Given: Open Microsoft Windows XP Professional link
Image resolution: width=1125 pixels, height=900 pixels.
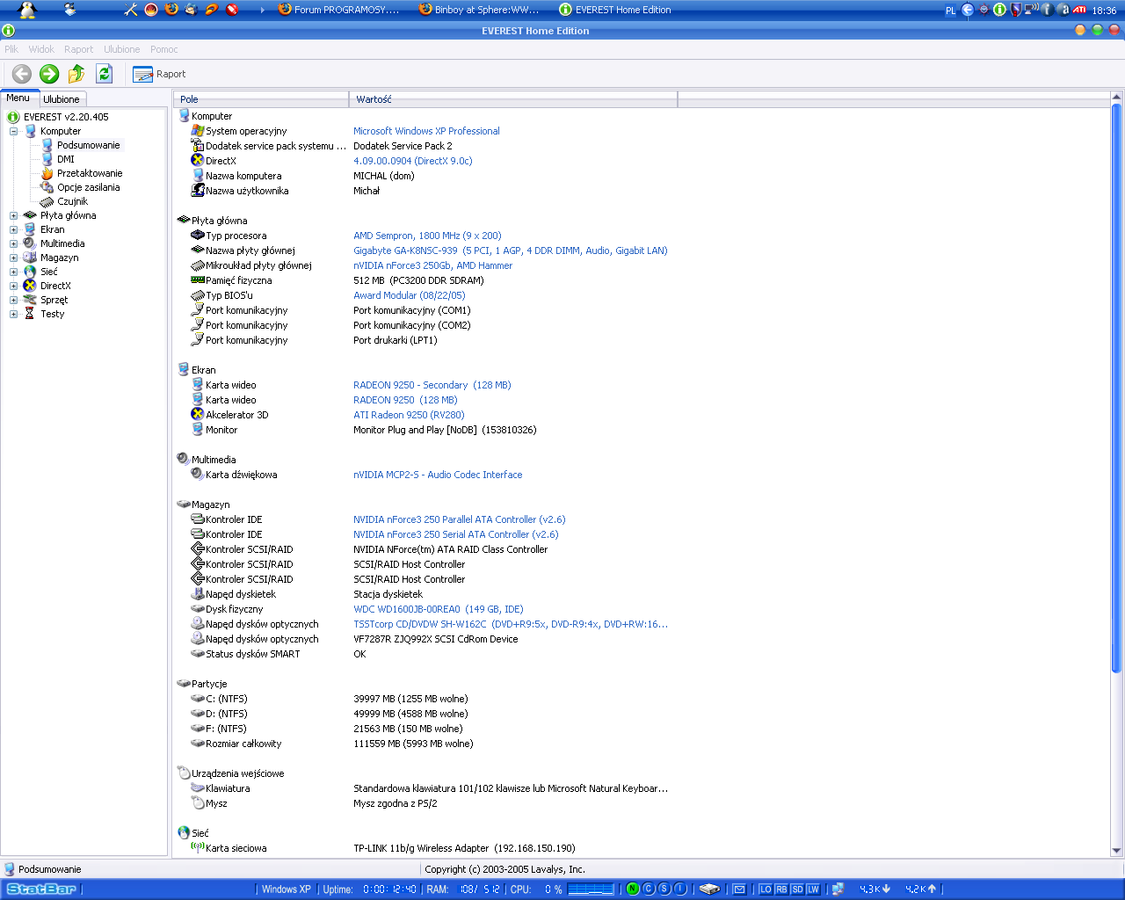Looking at the screenshot, I should point(426,131).
